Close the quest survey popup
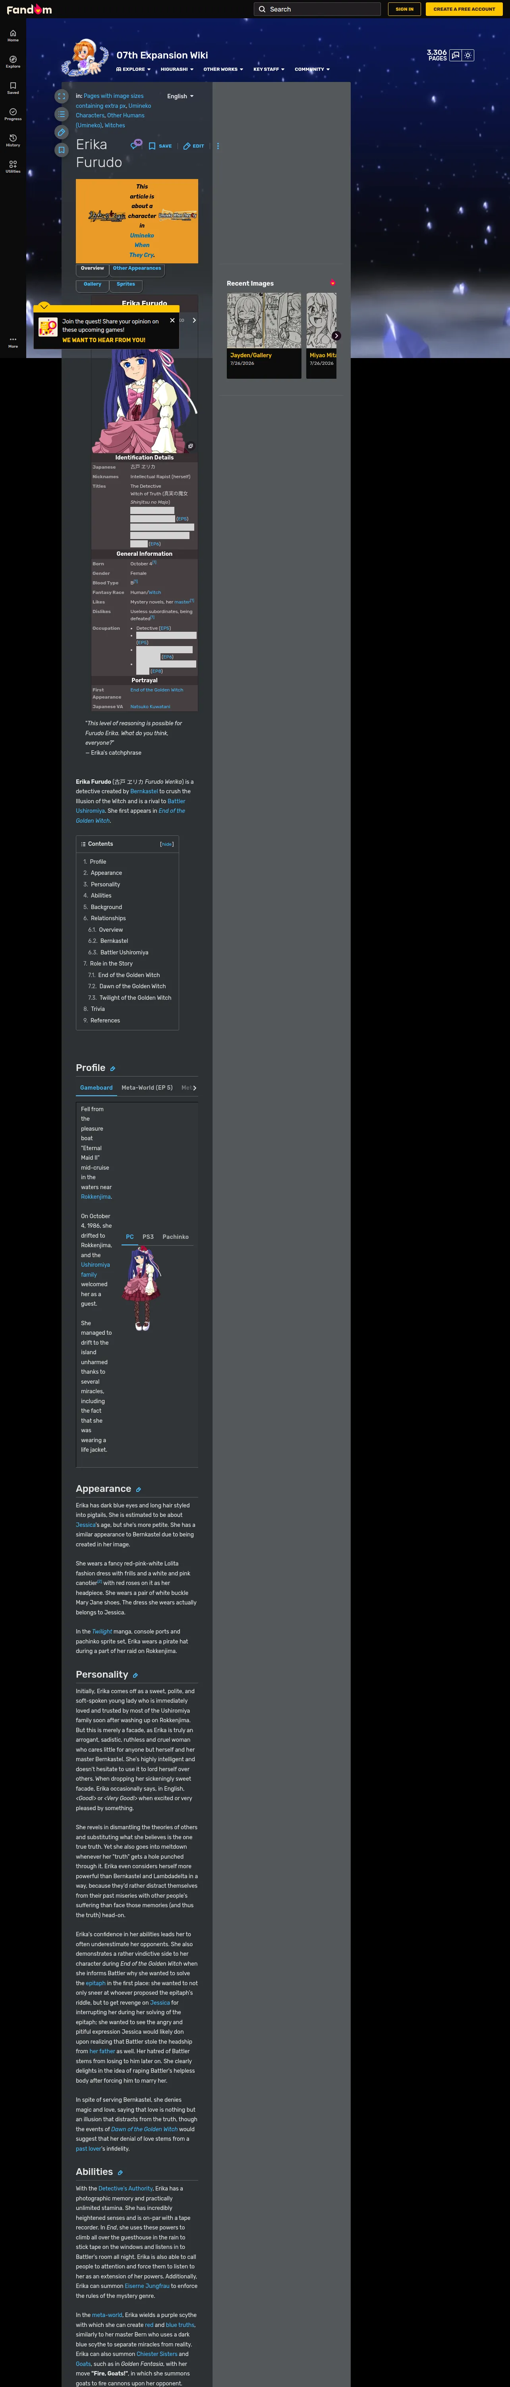510x2387 pixels. (x=172, y=321)
